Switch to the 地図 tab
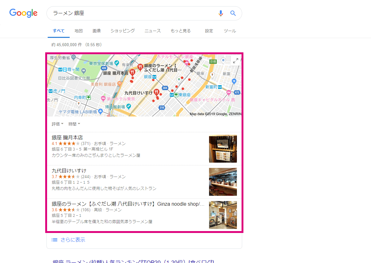Viewport: 371px width, 263px height. [x=79, y=31]
